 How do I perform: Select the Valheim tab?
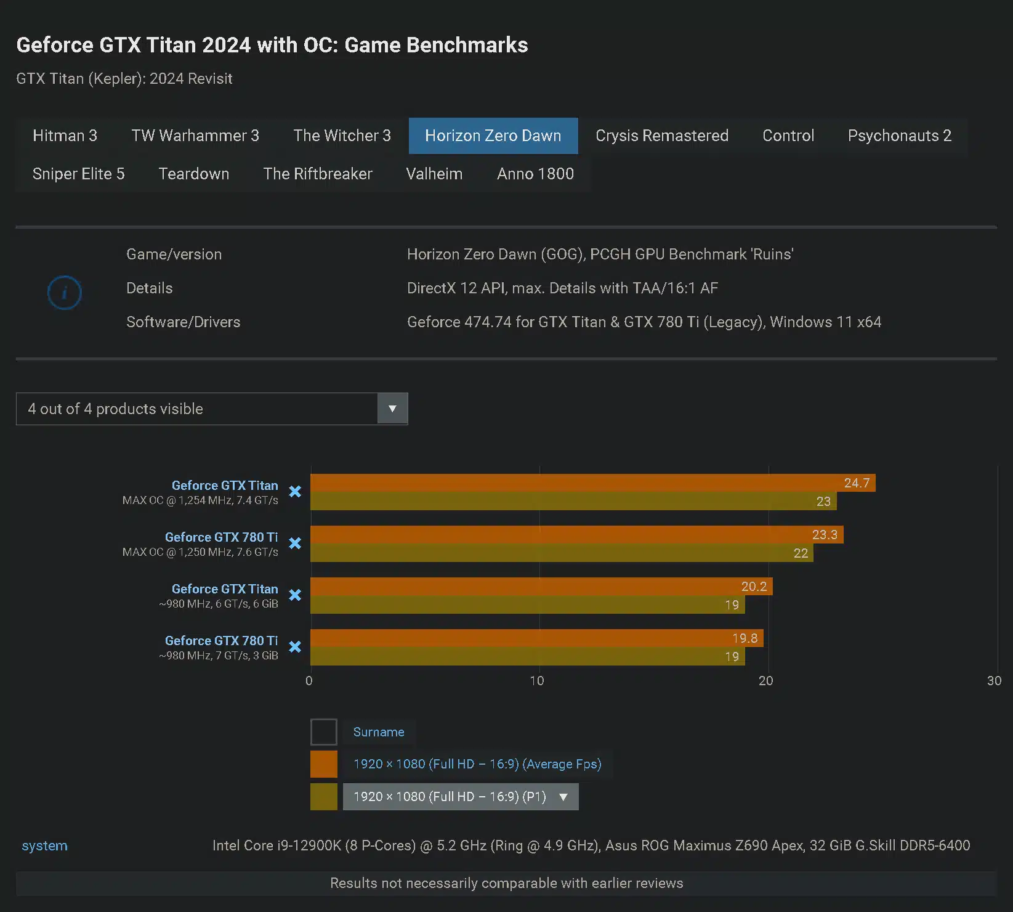[x=434, y=174]
